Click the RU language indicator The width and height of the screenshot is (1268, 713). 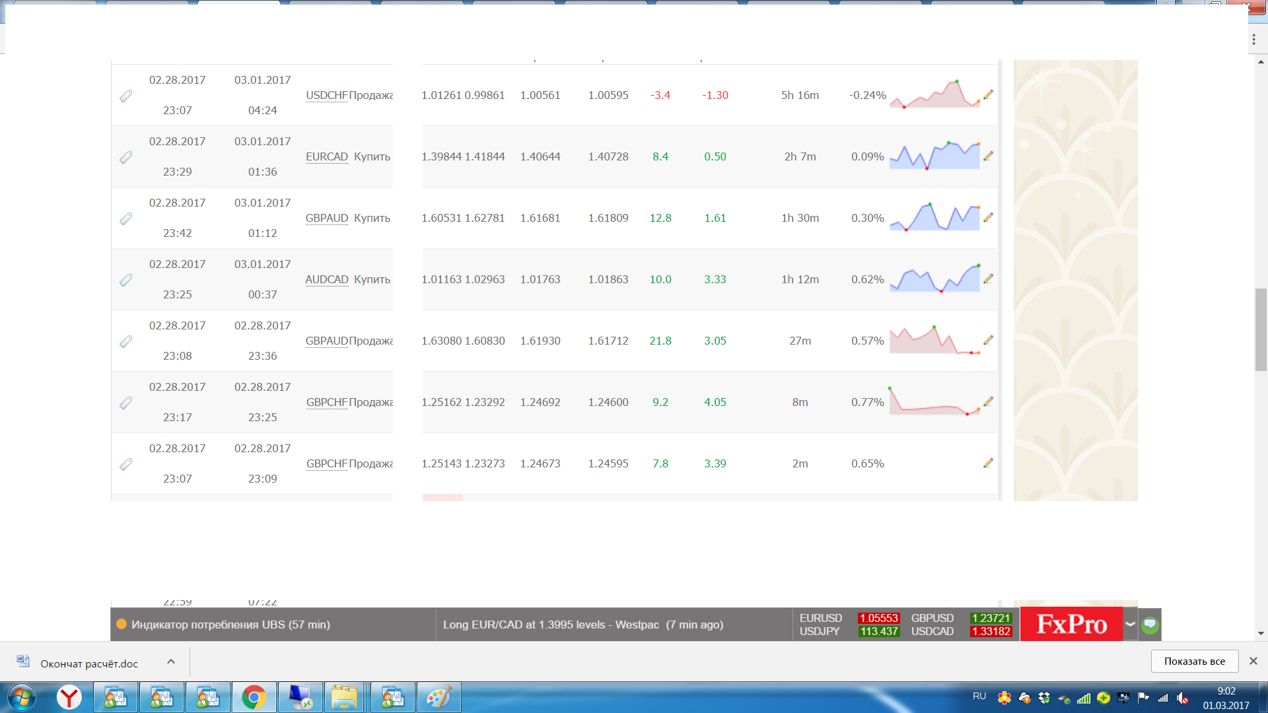979,696
